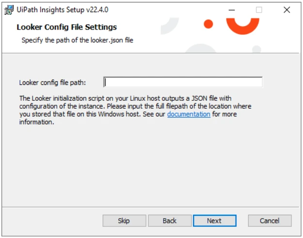The height and width of the screenshot is (238, 303).
Task: Click the 'UiPath Insights Setup v22.4.0' title
Action: [63, 10]
